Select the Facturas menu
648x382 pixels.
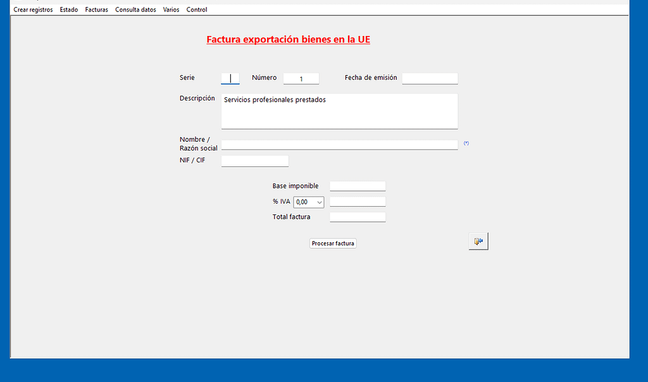pos(97,9)
